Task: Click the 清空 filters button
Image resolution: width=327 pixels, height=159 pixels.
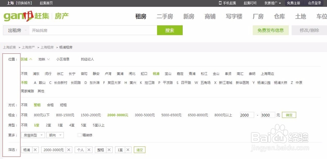Action: 140,150
